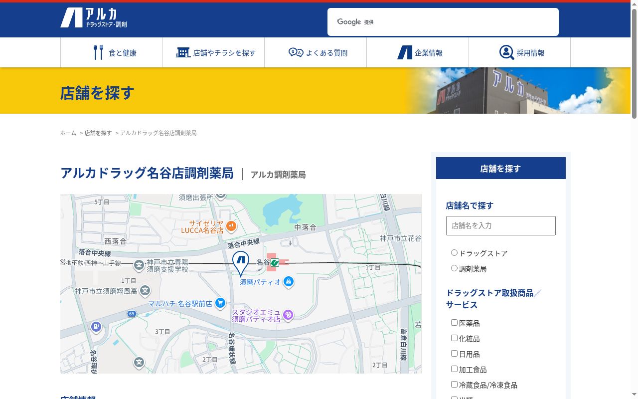Image resolution: width=638 pixels, height=399 pixels.
Task: Click the 青陽須磨支援学校 school marker
Action: click(139, 265)
